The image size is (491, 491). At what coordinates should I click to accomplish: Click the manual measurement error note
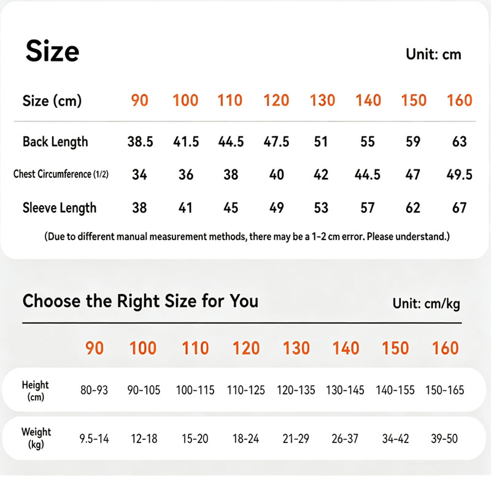click(x=247, y=236)
